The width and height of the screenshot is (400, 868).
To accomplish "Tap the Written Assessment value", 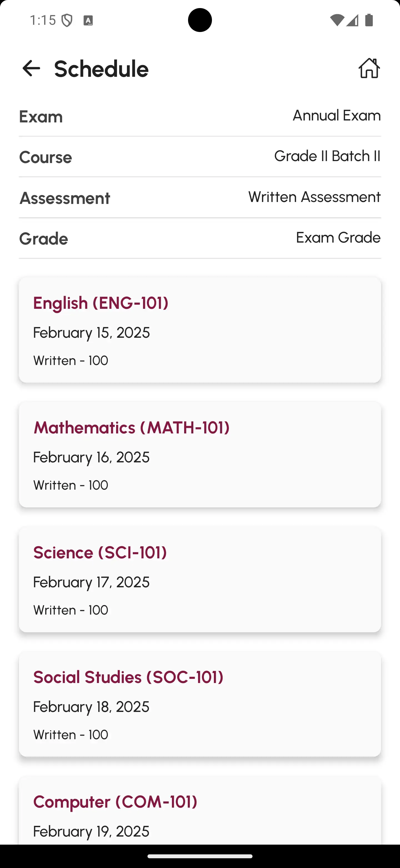I will 314,197.
